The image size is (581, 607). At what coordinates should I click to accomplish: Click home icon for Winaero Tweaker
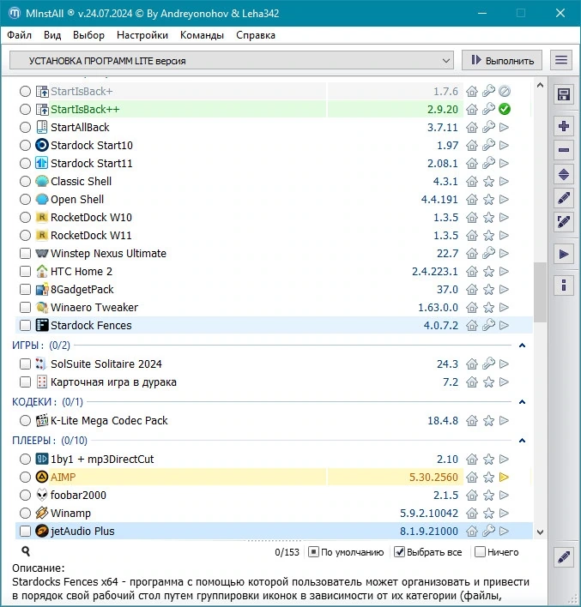pos(472,308)
